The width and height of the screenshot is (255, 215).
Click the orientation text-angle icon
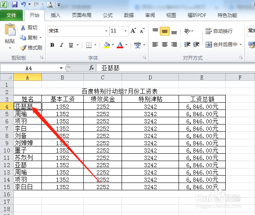coord(187,31)
